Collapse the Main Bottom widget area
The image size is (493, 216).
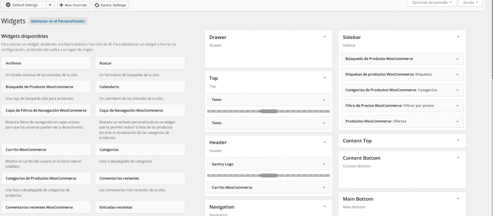458,199
